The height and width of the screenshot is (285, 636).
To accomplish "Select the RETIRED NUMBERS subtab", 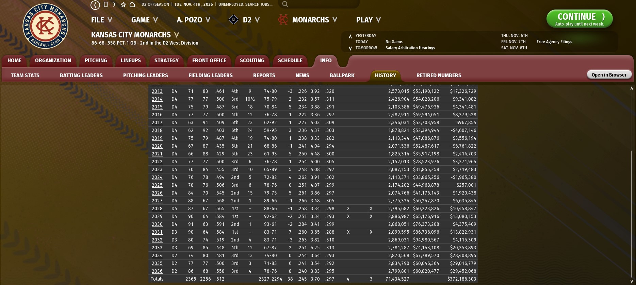I will [x=439, y=76].
